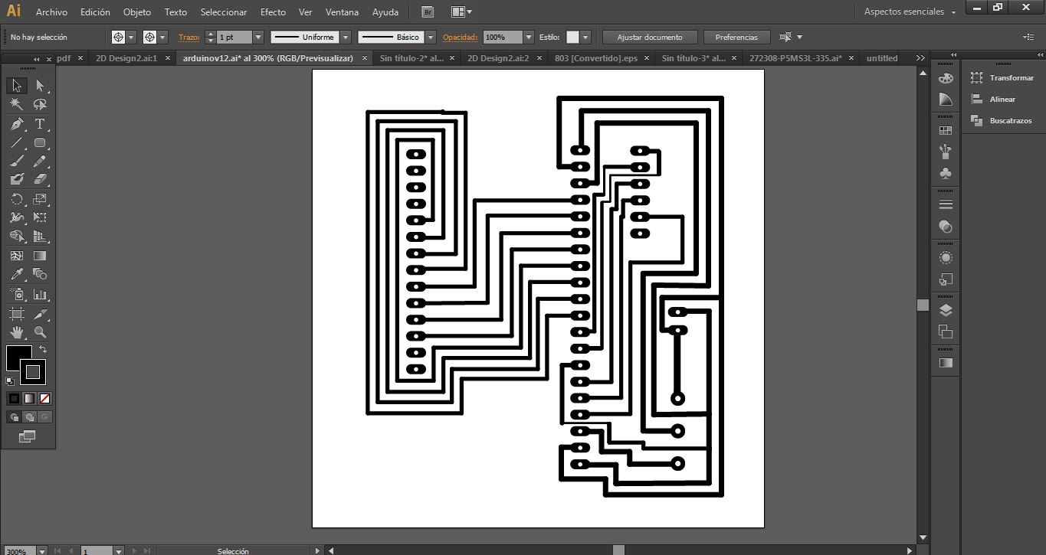Screen dimensions: 1046x555
Task: Select the Column Graph tool
Action: pos(40,294)
